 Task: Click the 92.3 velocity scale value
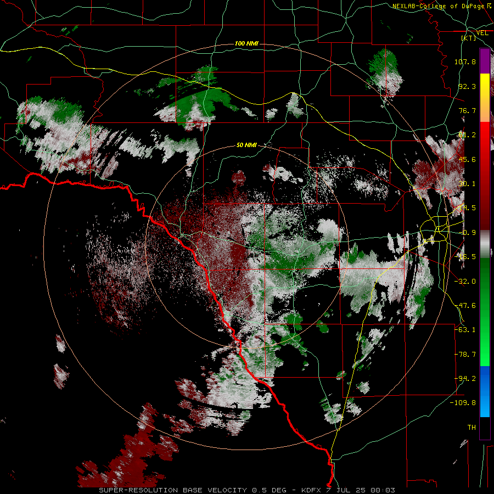click(467, 86)
